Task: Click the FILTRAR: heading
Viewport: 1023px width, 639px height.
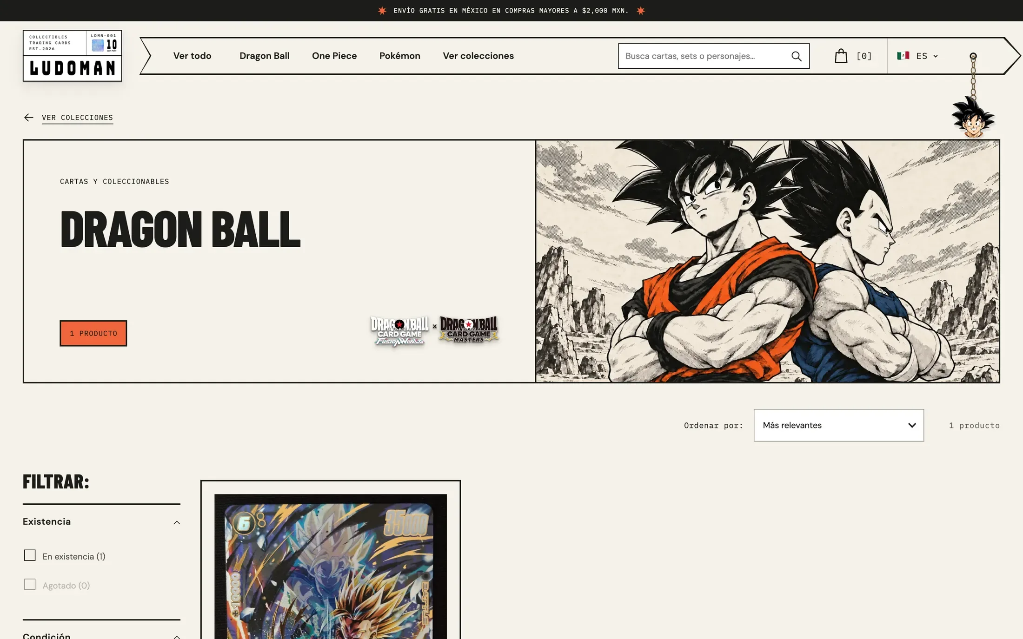Action: [x=56, y=481]
